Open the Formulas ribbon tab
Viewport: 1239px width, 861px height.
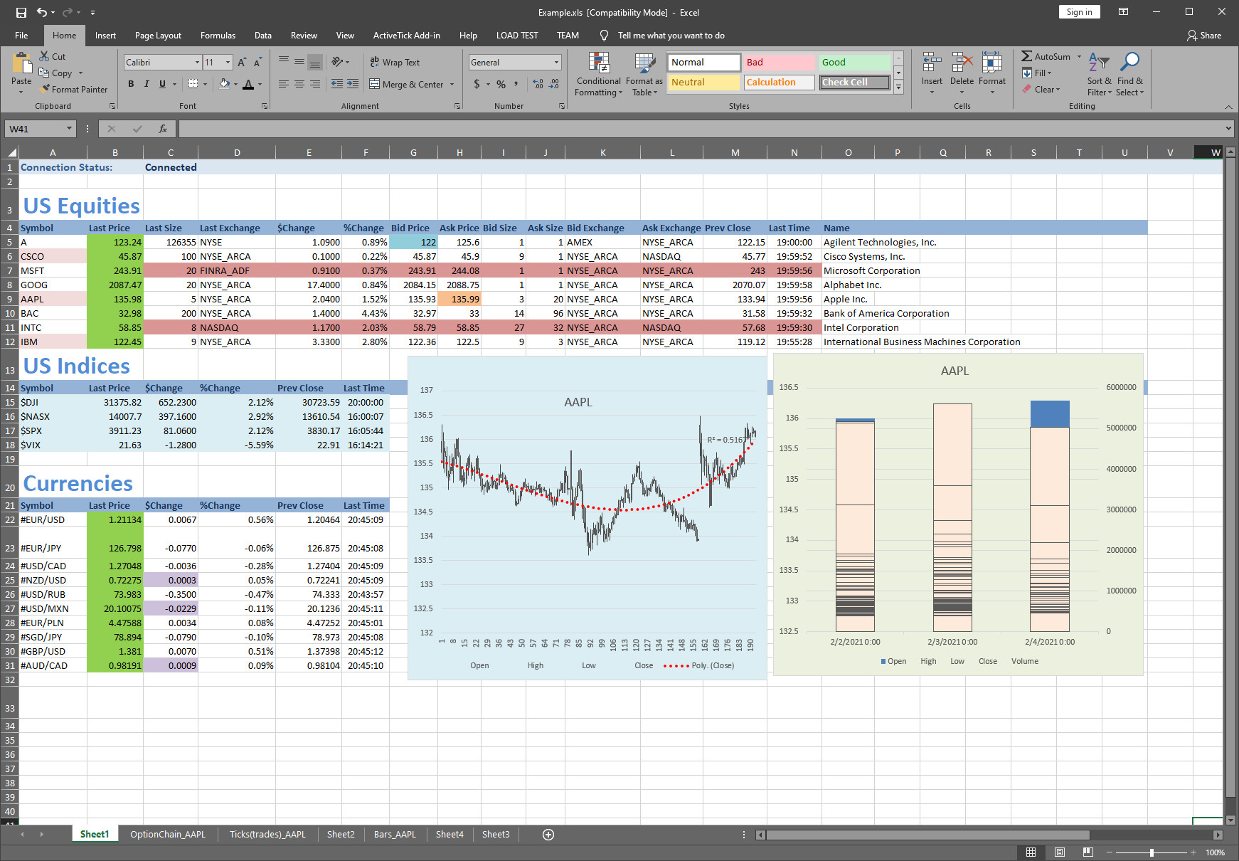[218, 36]
